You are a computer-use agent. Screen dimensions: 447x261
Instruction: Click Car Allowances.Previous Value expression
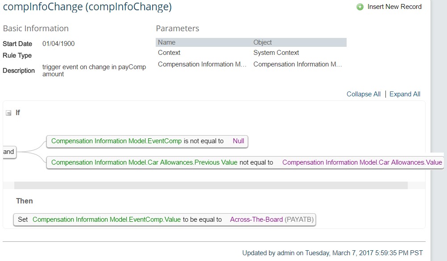pyautogui.click(x=144, y=162)
